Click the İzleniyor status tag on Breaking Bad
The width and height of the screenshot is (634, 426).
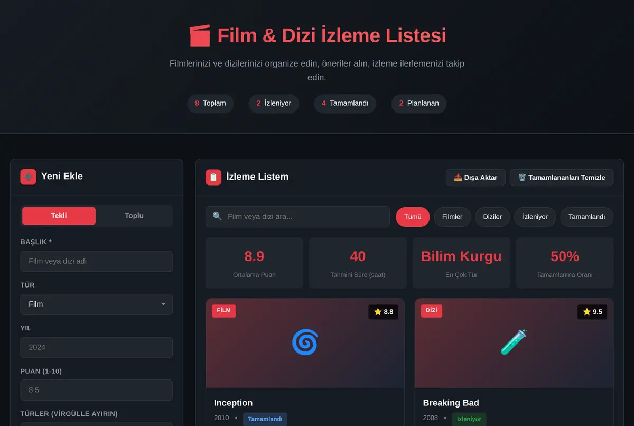469,419
